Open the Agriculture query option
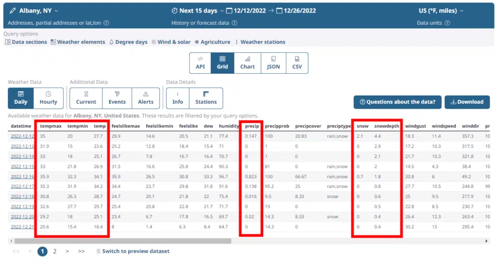 pos(212,42)
